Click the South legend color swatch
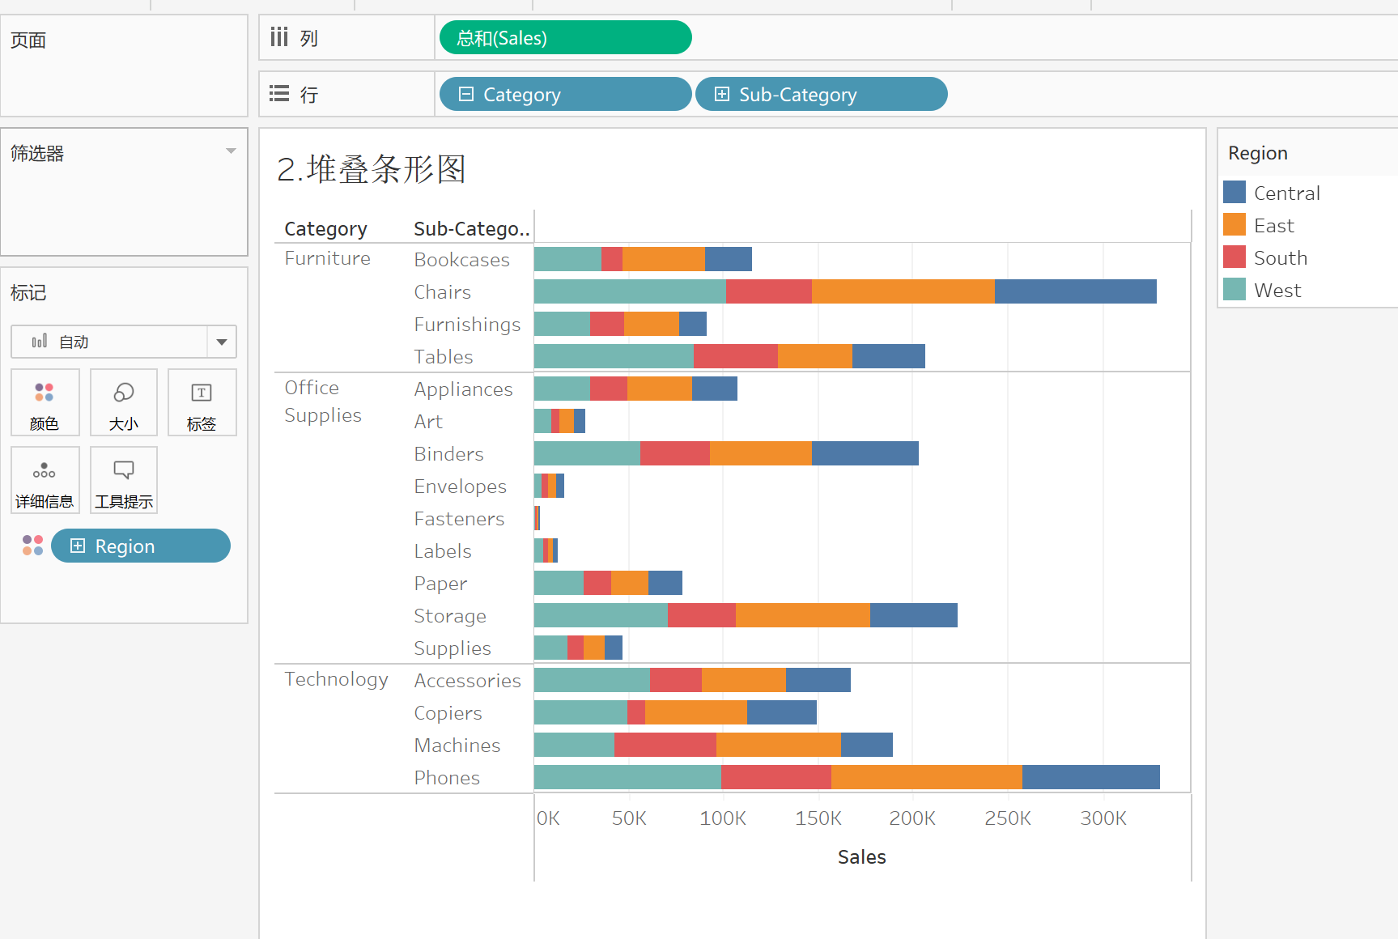Image resolution: width=1398 pixels, height=939 pixels. tap(1234, 257)
